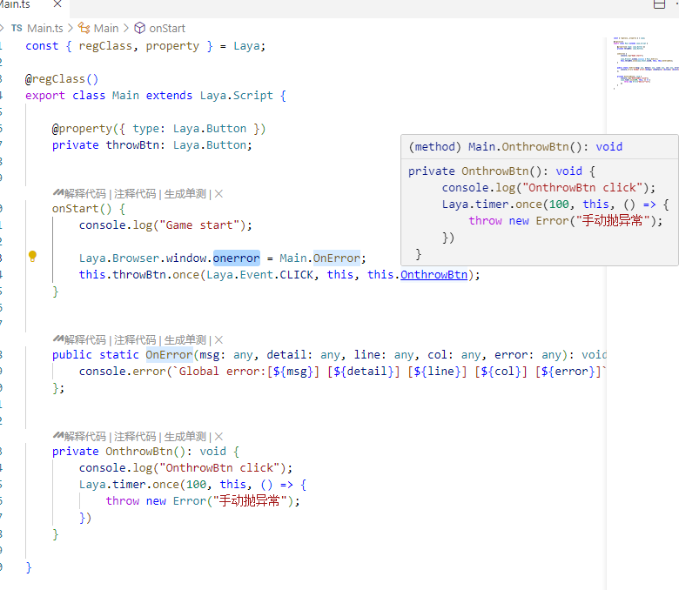Click the yellow lightbulb quick-fix icon
Viewport: 679px width, 590px height.
32,257
